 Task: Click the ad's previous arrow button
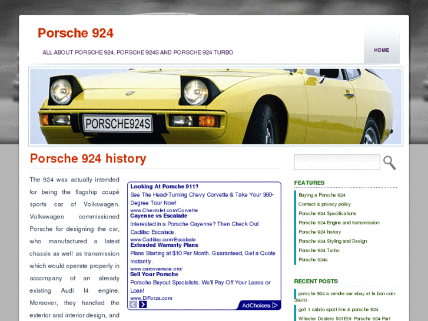[133, 305]
